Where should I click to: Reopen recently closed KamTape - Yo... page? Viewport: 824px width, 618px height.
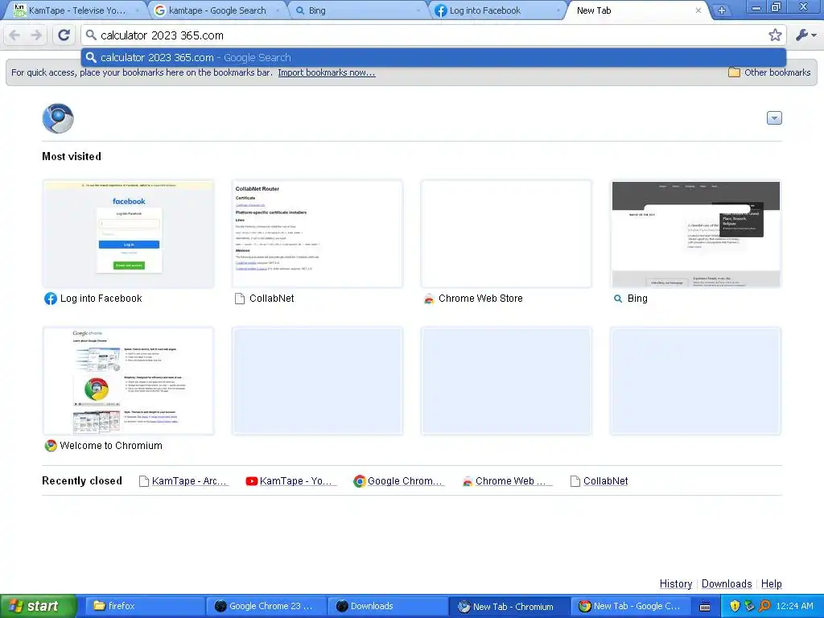pyautogui.click(x=291, y=481)
